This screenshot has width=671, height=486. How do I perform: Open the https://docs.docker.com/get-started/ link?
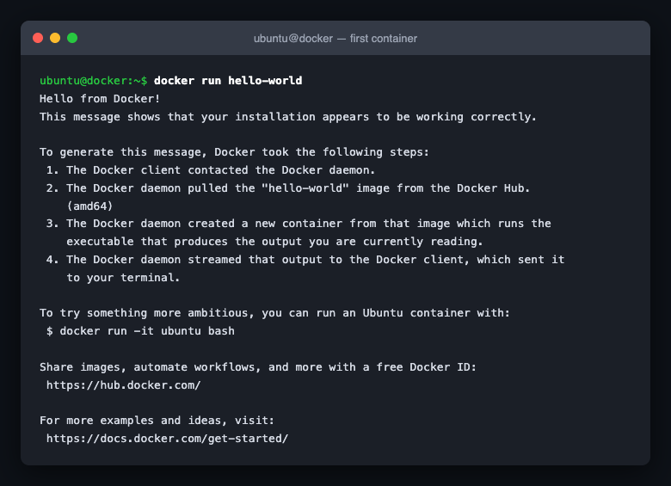(x=168, y=439)
